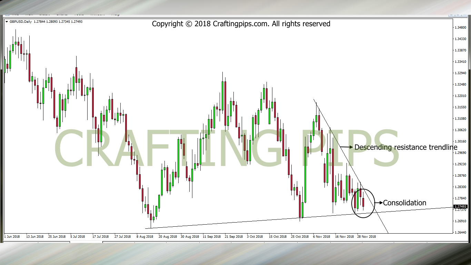Click the 25 Jun 2018 date label
Viewport: 471px width, 265px height.
[57, 237]
